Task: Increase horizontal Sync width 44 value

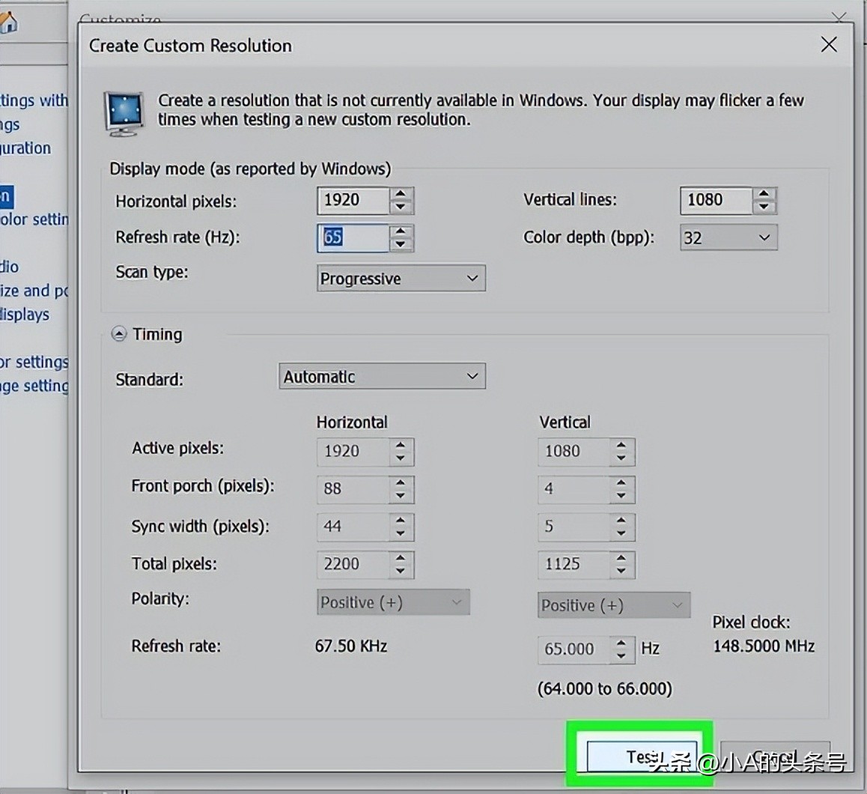Action: (x=401, y=520)
